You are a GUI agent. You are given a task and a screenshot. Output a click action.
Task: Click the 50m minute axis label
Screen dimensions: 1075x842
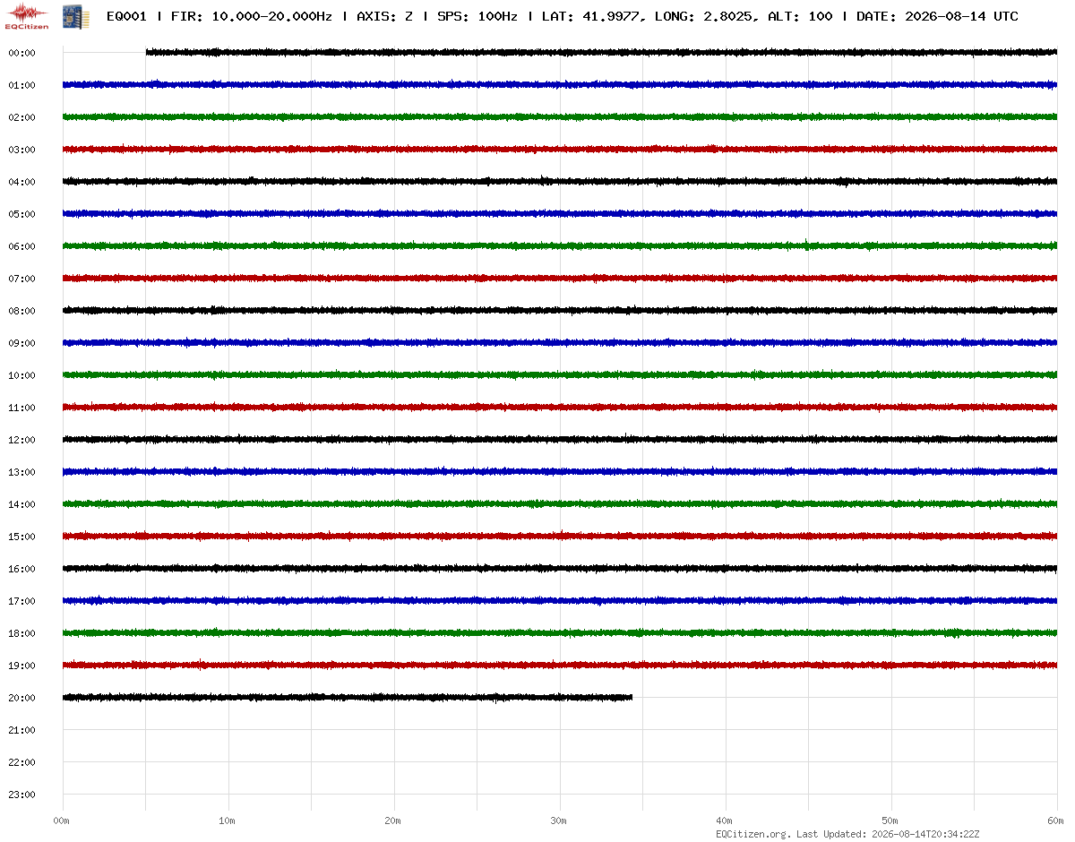coord(890,821)
